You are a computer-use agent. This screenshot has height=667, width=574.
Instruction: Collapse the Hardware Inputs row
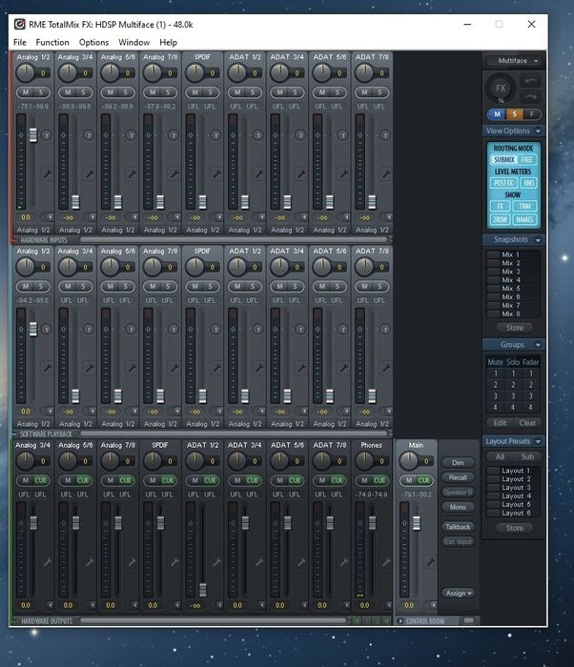15,240
